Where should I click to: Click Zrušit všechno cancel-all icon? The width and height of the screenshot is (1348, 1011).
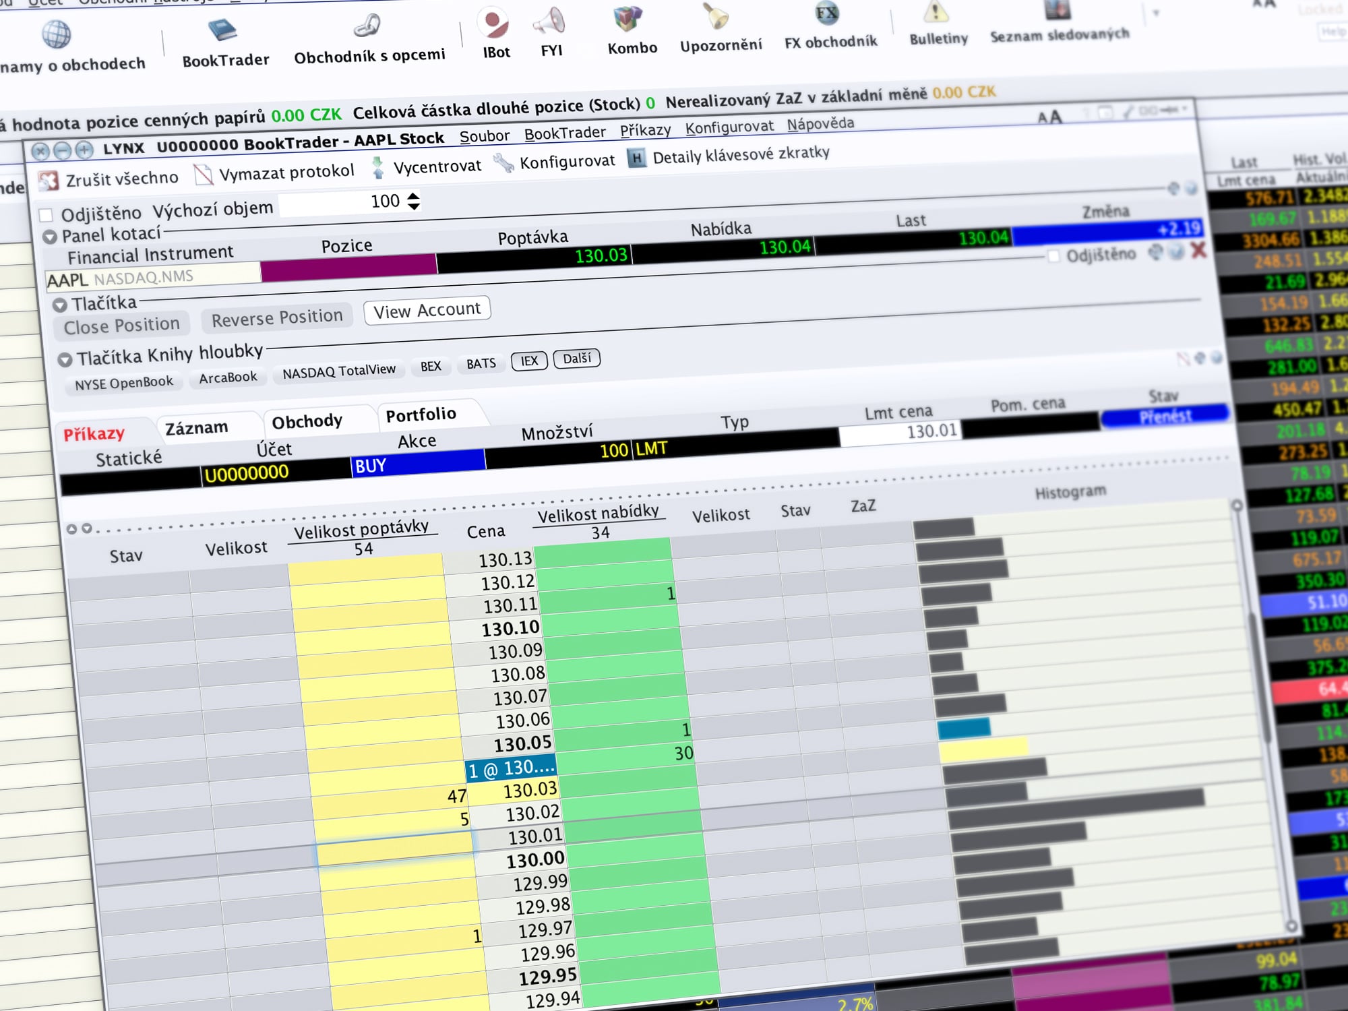coord(49,181)
